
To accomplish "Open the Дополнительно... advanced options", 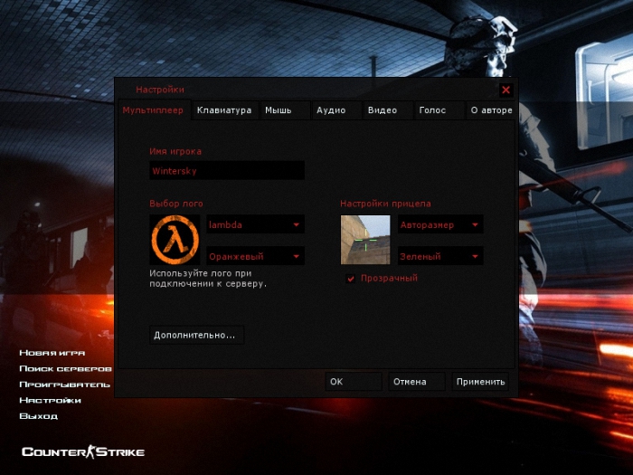I will click(196, 335).
